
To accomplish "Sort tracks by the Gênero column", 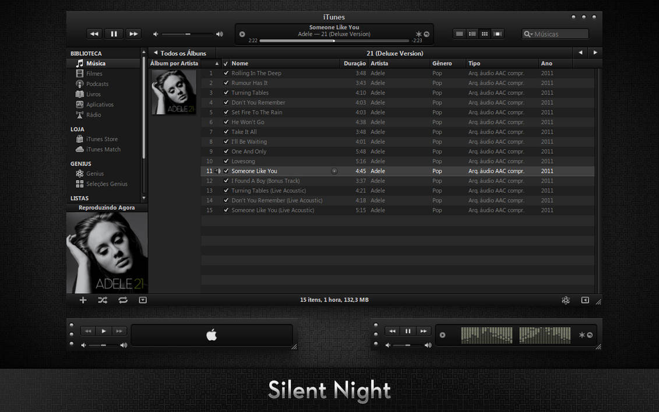I will [x=449, y=64].
